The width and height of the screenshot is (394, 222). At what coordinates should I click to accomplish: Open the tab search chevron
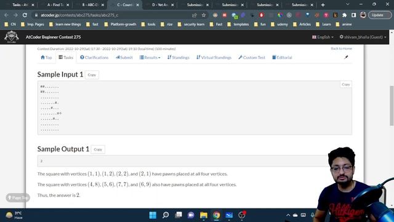click(347, 4)
